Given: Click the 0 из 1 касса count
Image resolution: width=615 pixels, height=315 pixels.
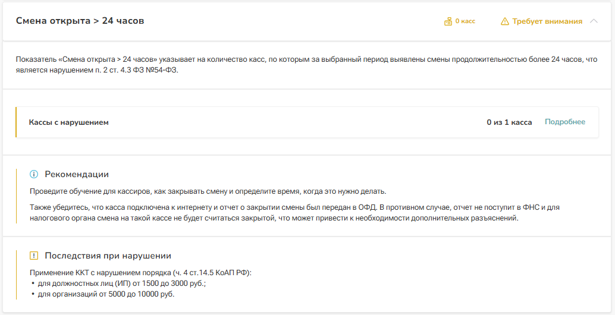Looking at the screenshot, I should (x=509, y=122).
